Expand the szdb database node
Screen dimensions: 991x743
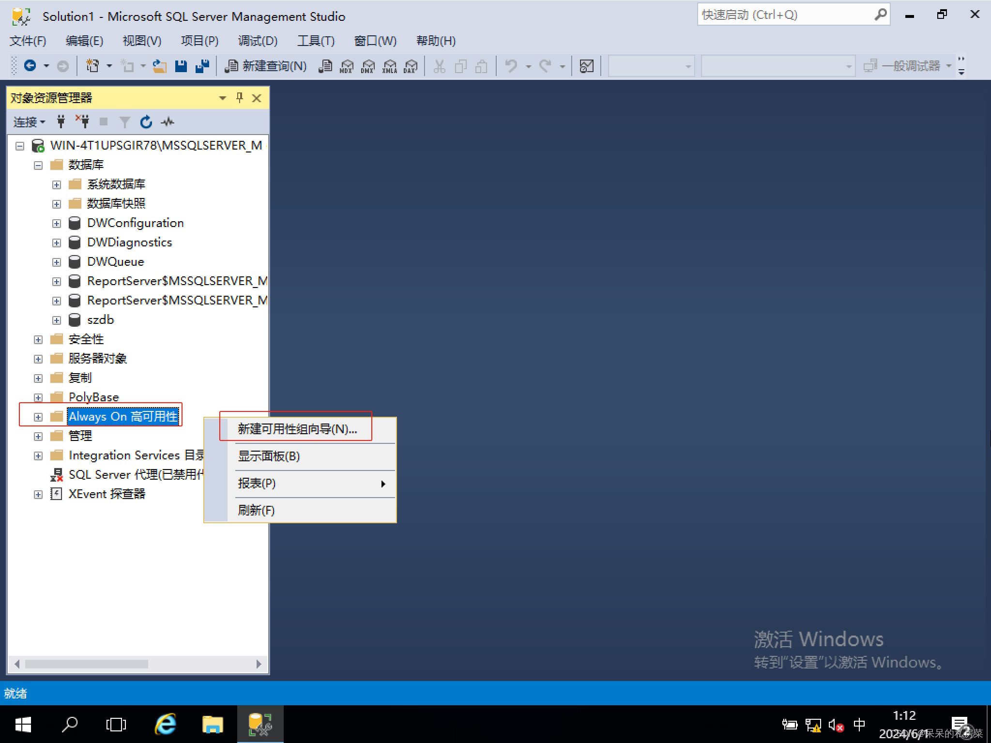tap(56, 320)
